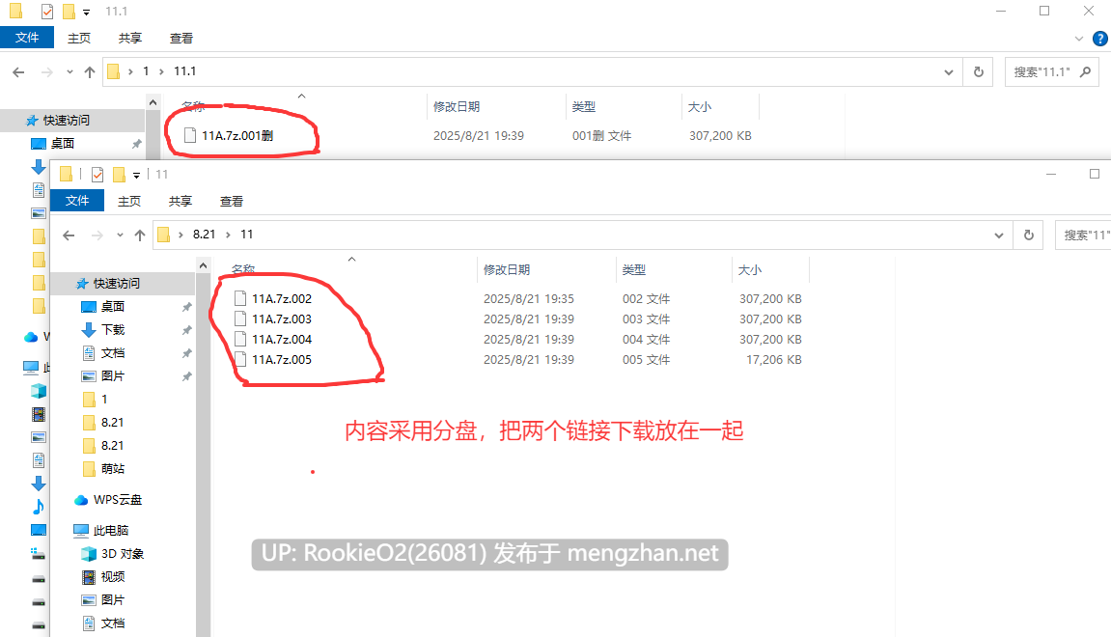The height and width of the screenshot is (637, 1111).
Task: Open recent locations dropdown in the 11.1 window
Action: [69, 71]
